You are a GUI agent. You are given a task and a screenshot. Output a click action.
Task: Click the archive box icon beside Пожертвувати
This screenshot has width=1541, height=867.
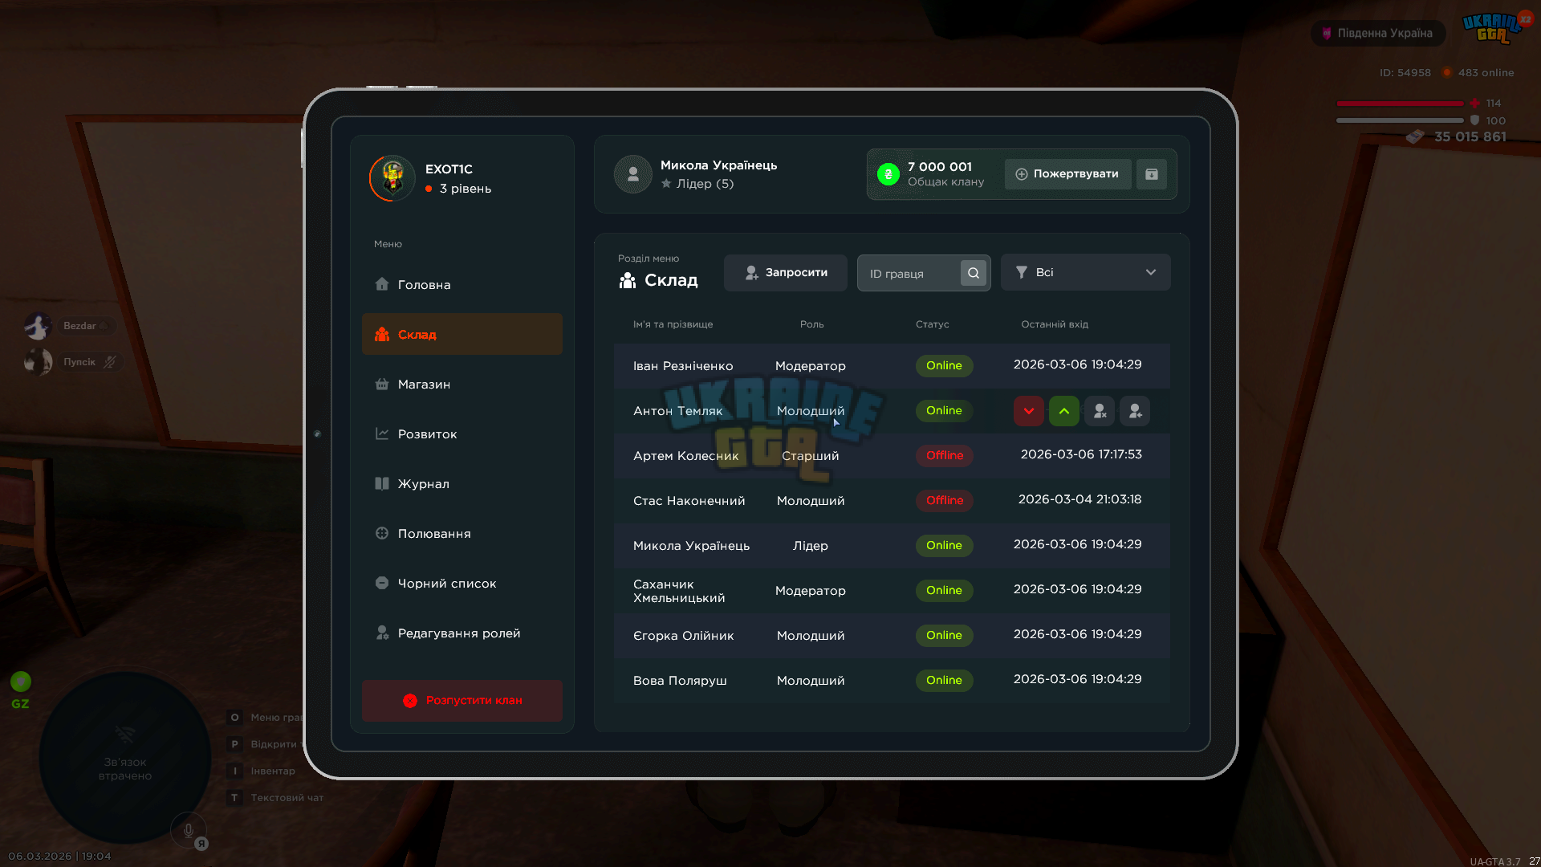(x=1151, y=173)
